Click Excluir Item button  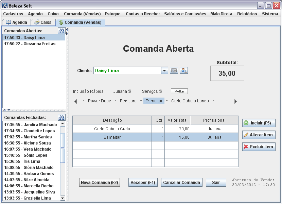[x=259, y=147]
